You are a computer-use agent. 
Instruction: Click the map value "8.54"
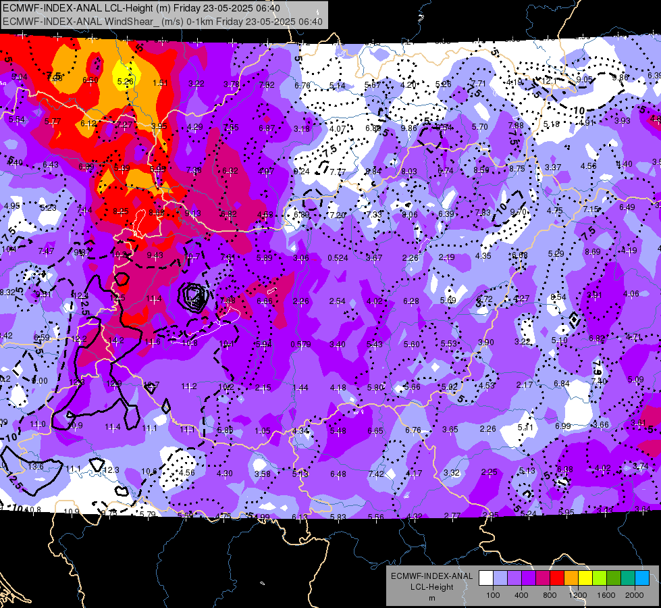(558, 297)
